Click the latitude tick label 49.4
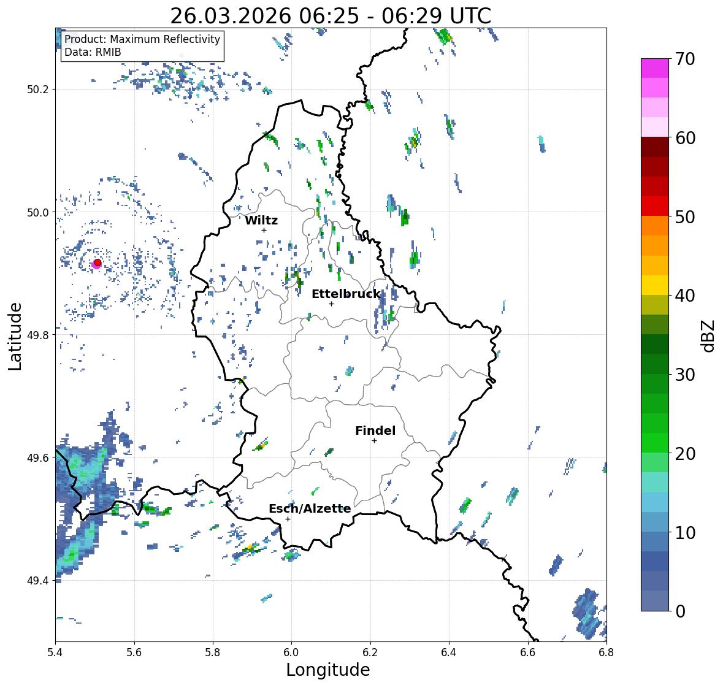723x685 pixels. (x=38, y=581)
